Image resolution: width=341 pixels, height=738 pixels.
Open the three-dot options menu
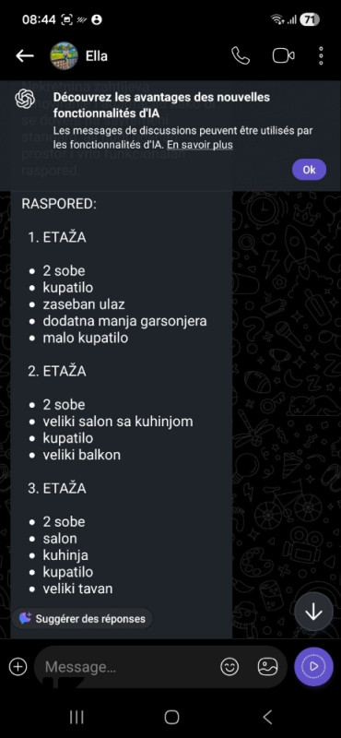pos(321,56)
